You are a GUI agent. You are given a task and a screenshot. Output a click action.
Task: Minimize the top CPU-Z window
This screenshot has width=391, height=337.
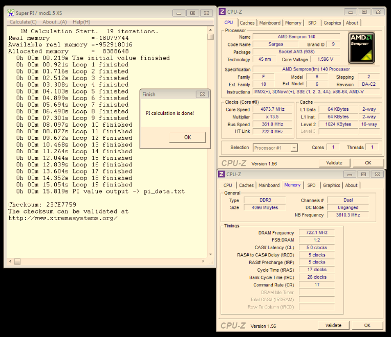[x=351, y=12]
